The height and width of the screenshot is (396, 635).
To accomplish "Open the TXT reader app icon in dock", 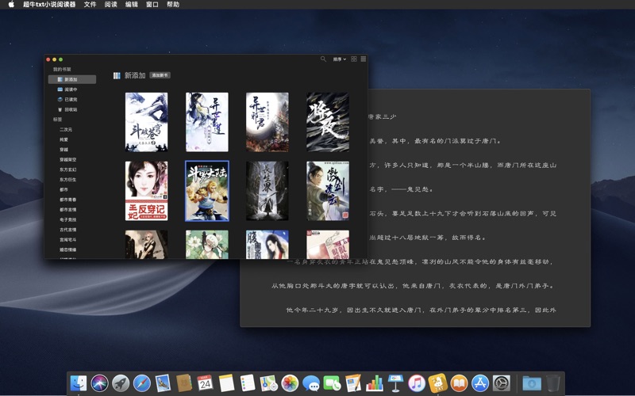I will pyautogui.click(x=438, y=383).
